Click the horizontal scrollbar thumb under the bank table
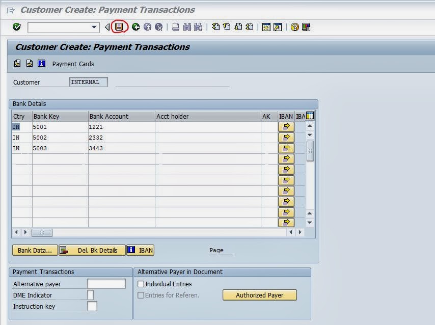 (x=42, y=232)
